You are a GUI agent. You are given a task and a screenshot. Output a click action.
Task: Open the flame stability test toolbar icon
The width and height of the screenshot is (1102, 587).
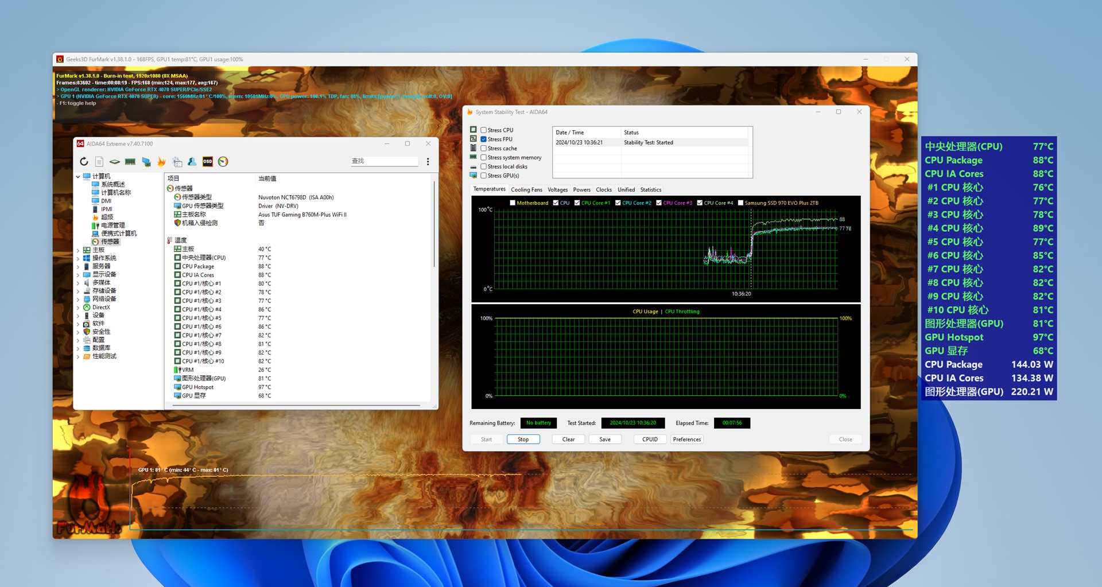[161, 162]
